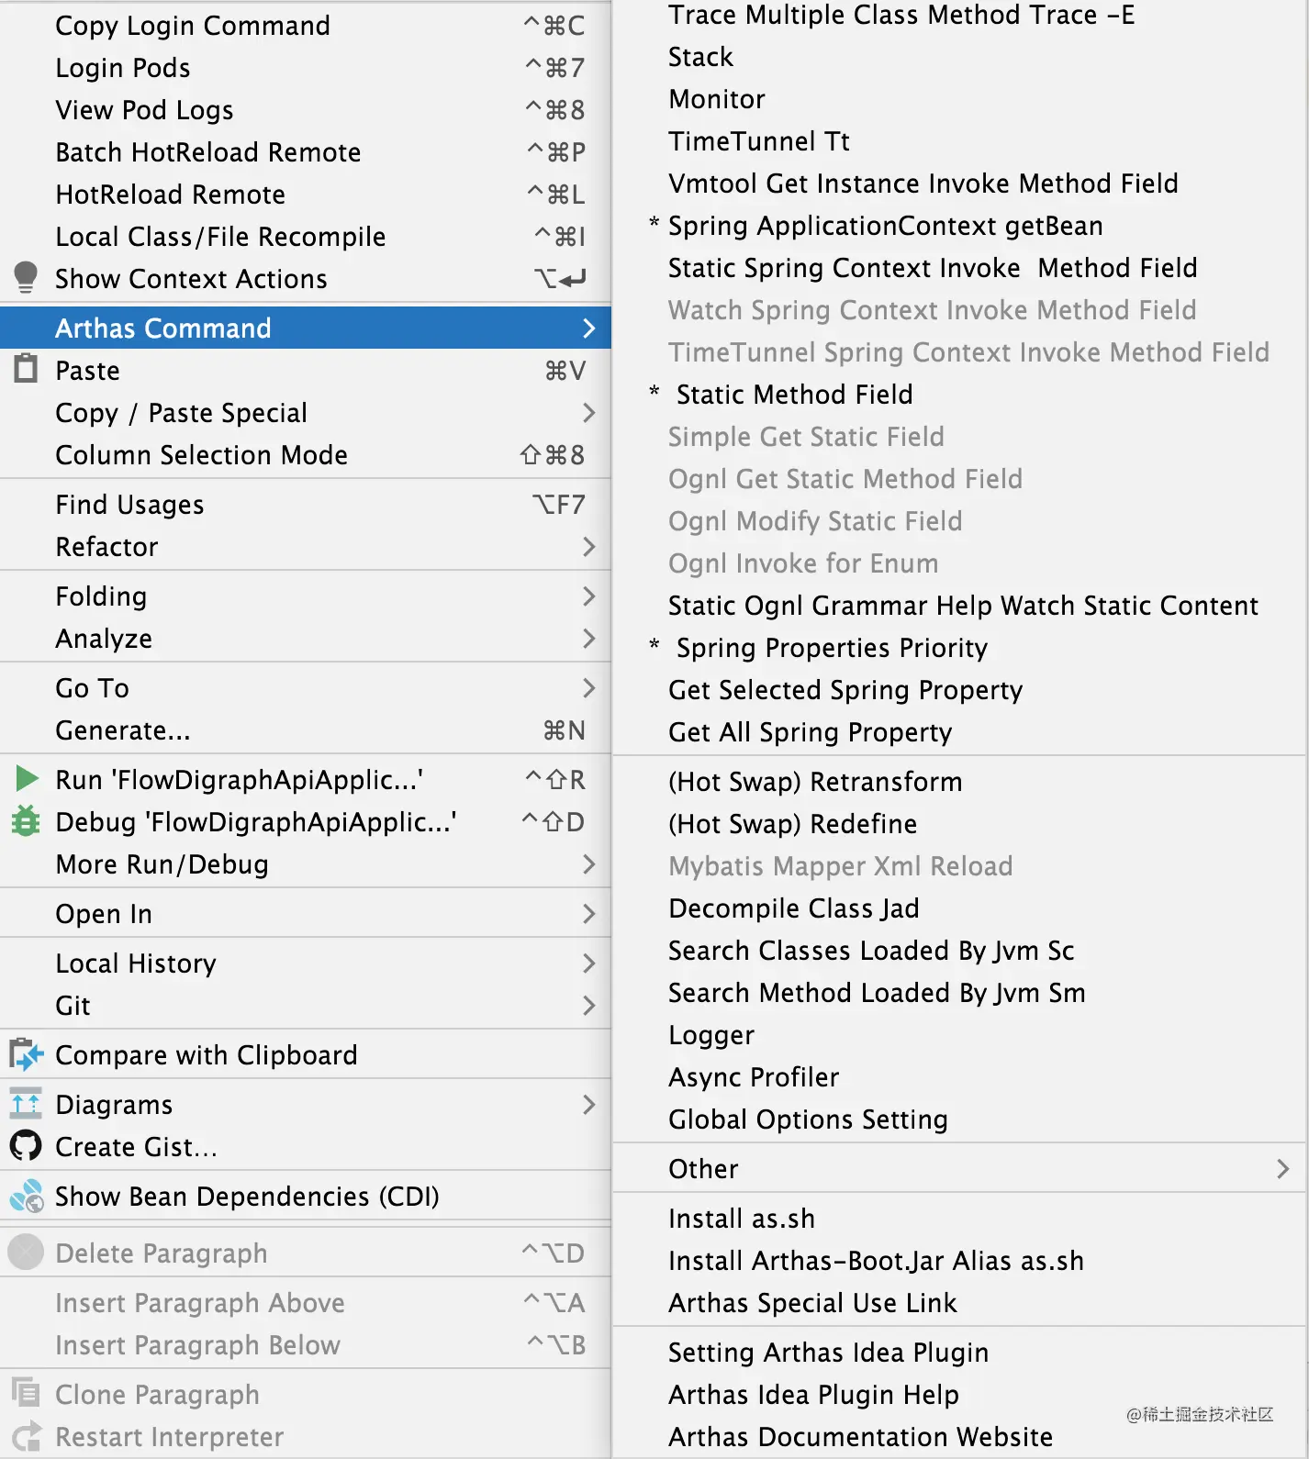1309x1459 pixels.
Task: Choose Find Usages
Action: pos(306,505)
